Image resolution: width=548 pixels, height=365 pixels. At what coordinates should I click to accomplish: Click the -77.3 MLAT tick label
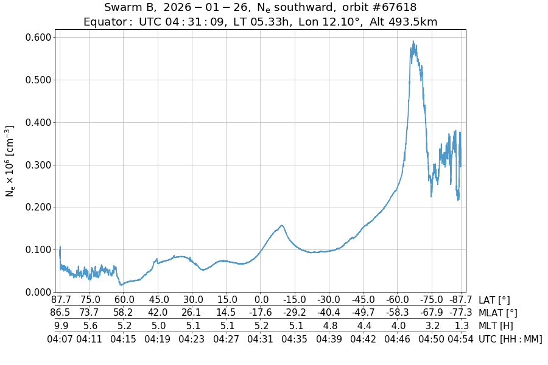[x=460, y=313]
